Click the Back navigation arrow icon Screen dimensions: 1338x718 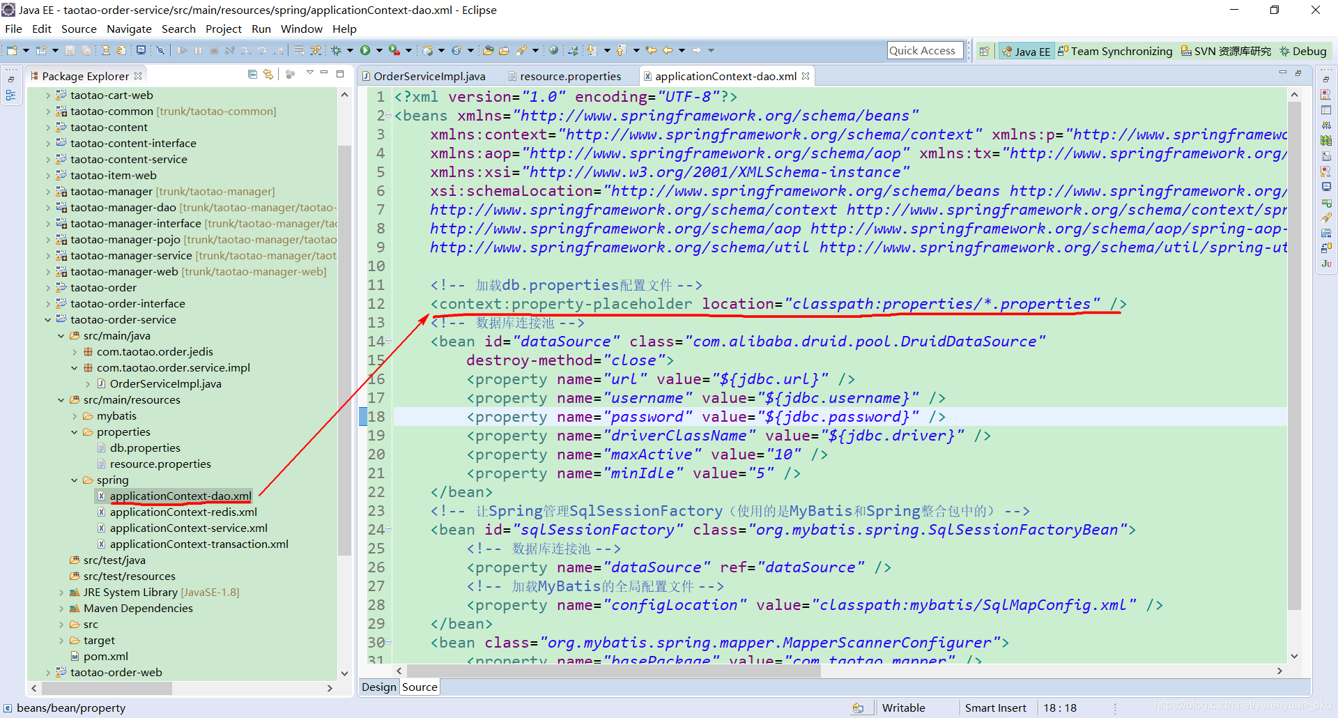point(668,50)
